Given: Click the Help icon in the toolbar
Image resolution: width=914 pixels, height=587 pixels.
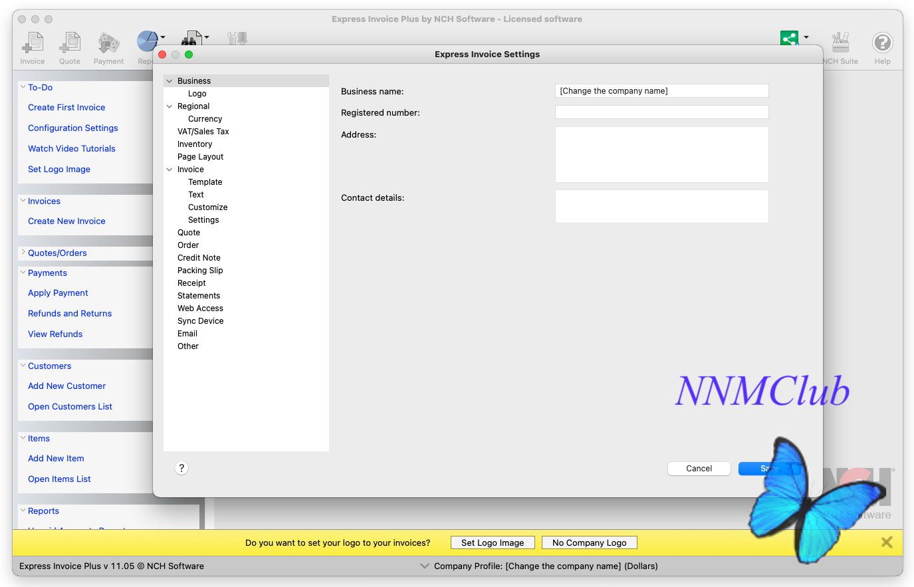Looking at the screenshot, I should [x=882, y=44].
